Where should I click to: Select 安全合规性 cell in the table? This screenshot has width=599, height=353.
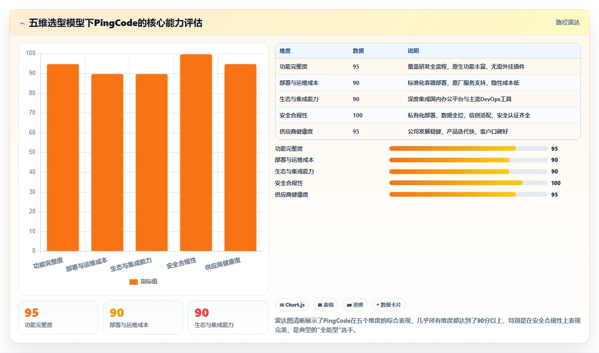[294, 116]
